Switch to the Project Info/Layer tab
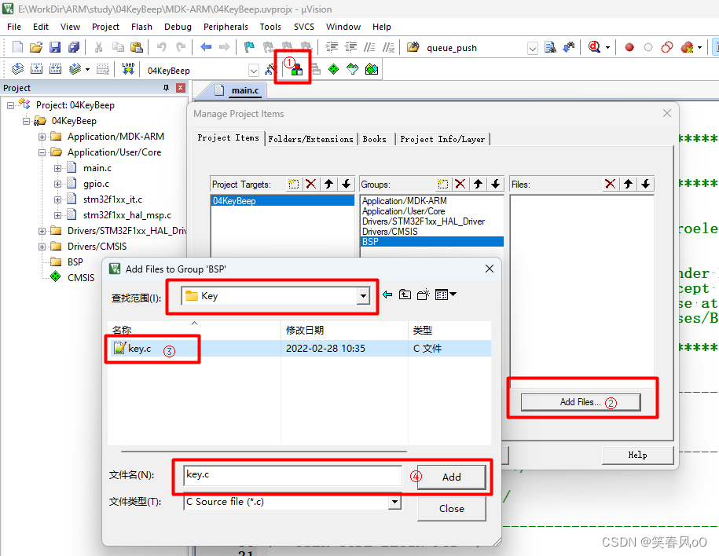 click(x=442, y=139)
